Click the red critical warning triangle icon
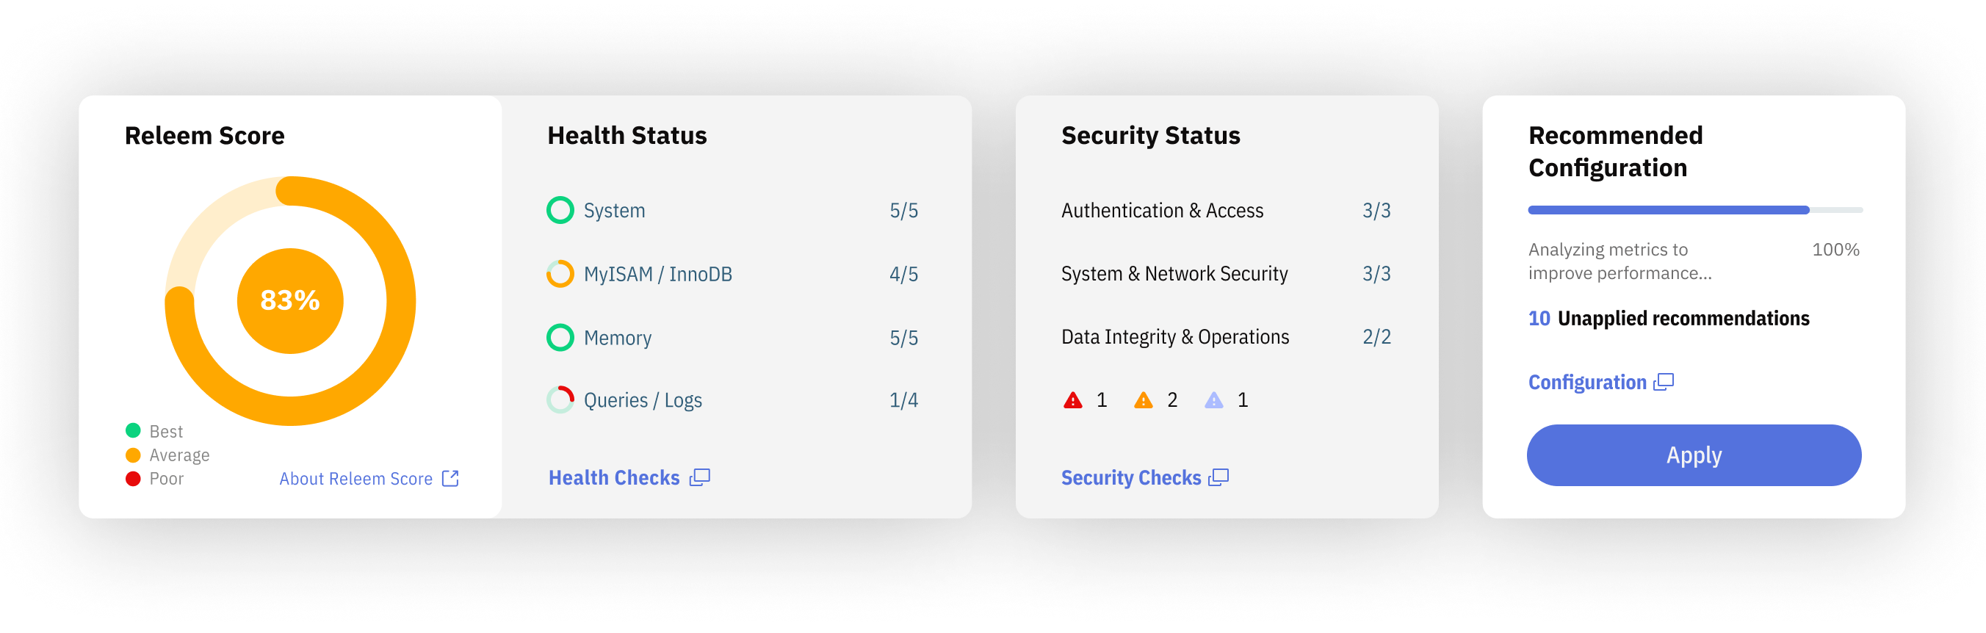This screenshot has width=1986, height=633. 1072,399
